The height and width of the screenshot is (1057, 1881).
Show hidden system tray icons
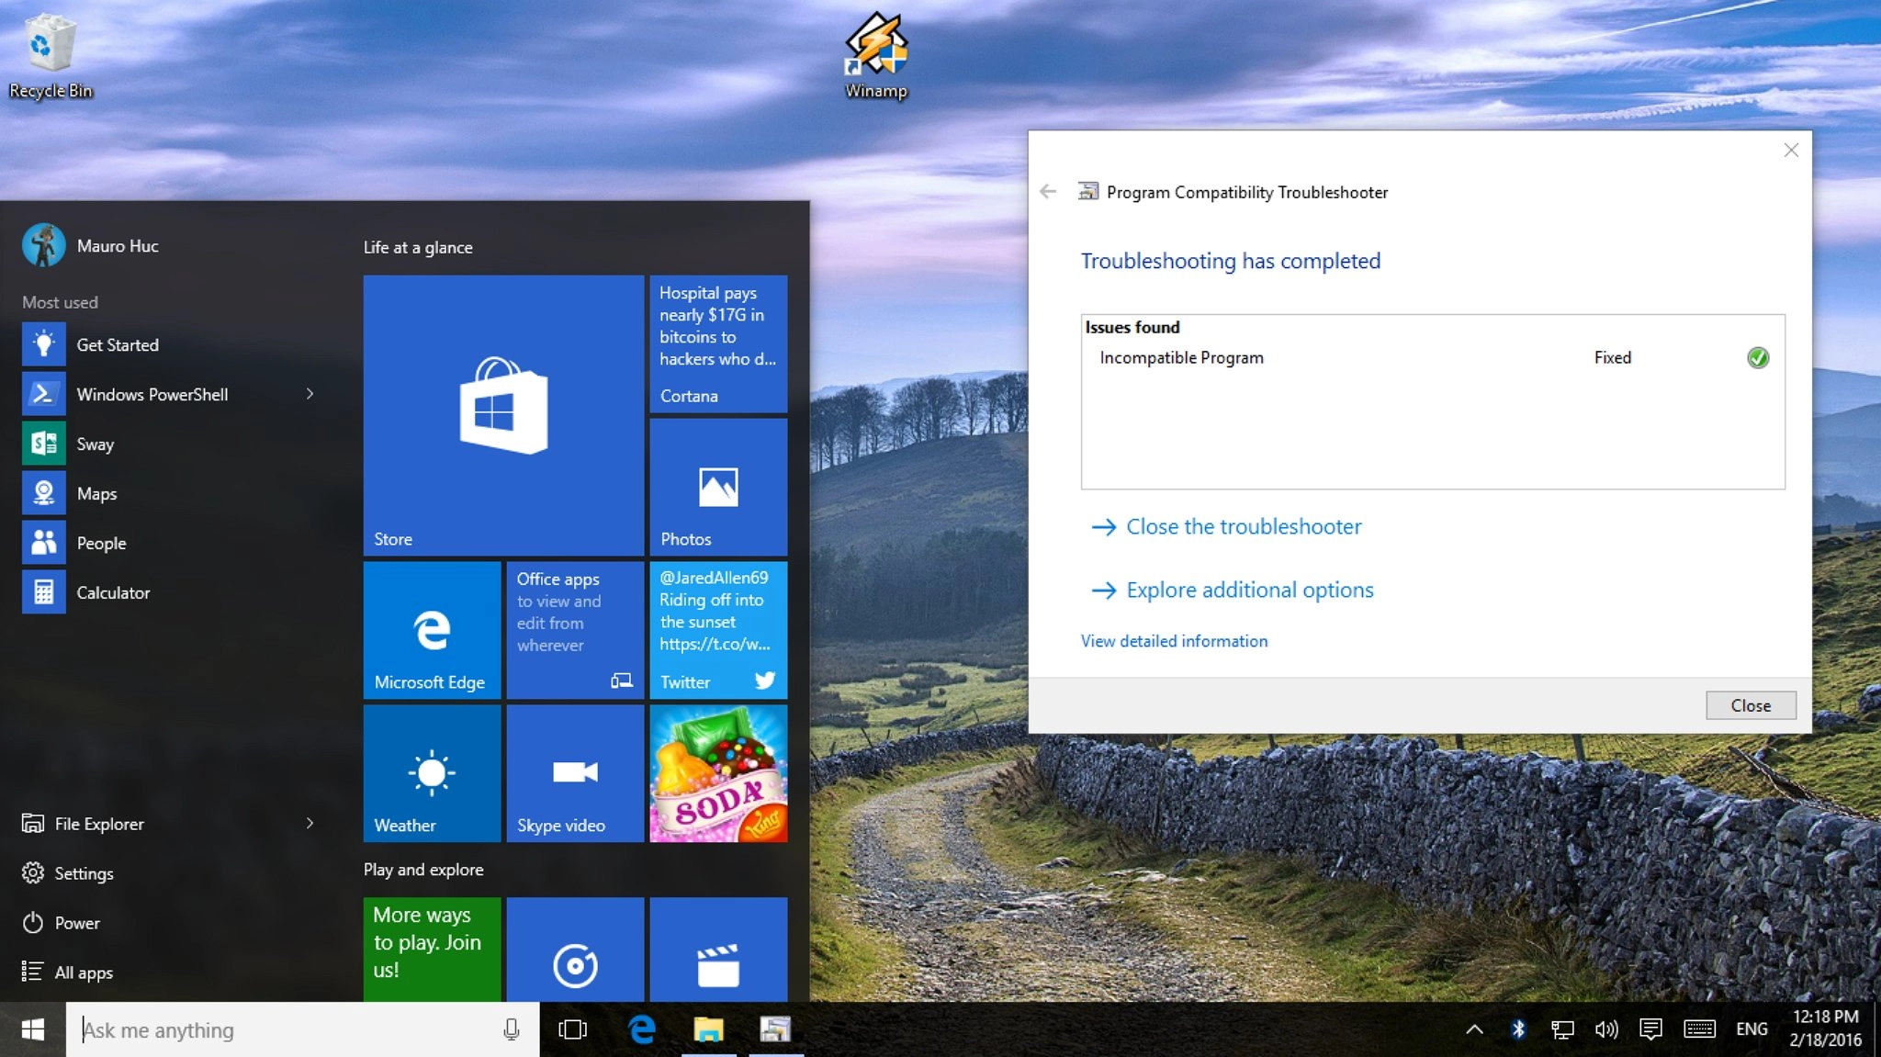coord(1474,1029)
